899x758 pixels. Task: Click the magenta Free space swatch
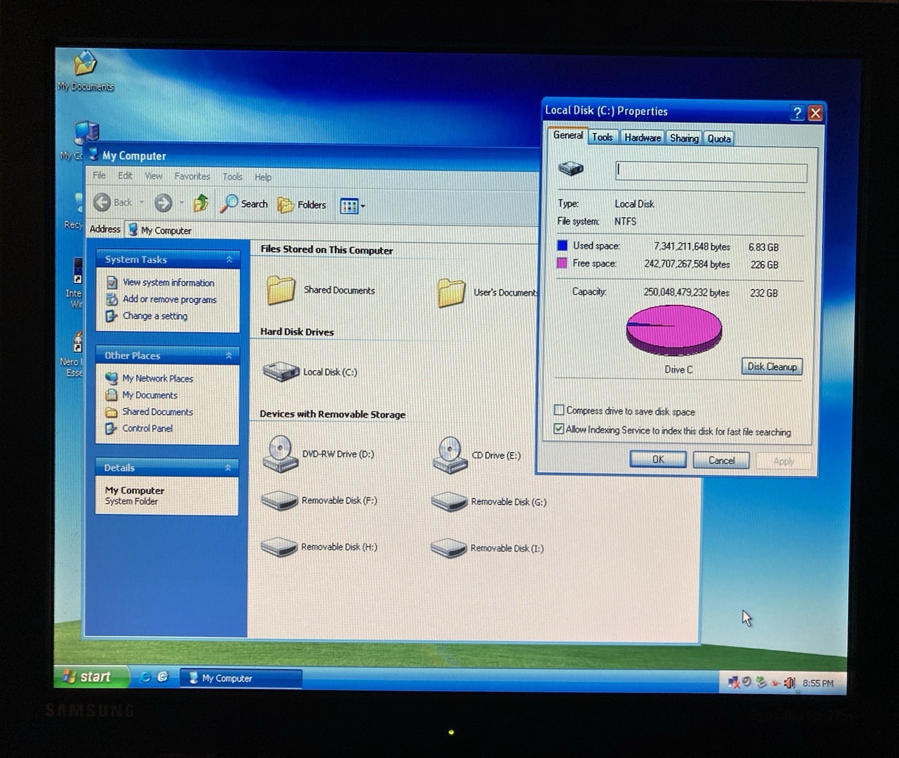pyautogui.click(x=561, y=263)
